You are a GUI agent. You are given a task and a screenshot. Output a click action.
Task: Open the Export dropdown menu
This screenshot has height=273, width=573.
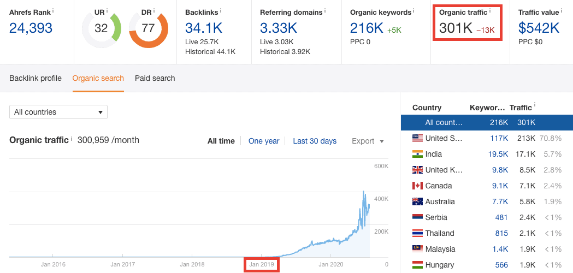point(368,141)
